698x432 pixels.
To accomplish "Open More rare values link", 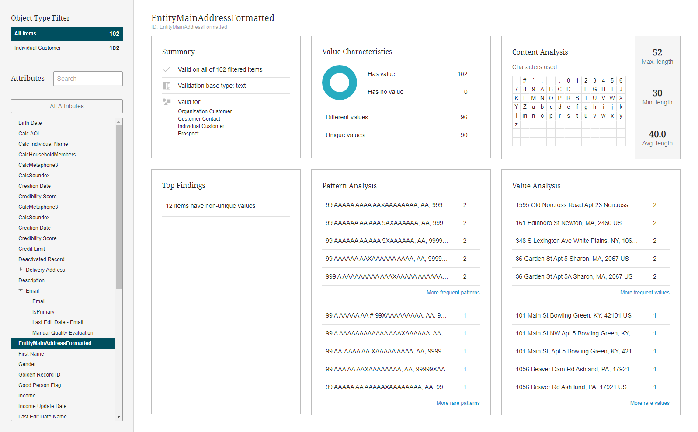I will (x=649, y=403).
